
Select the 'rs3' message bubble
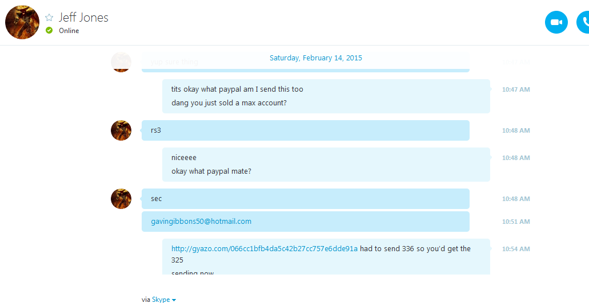306,130
